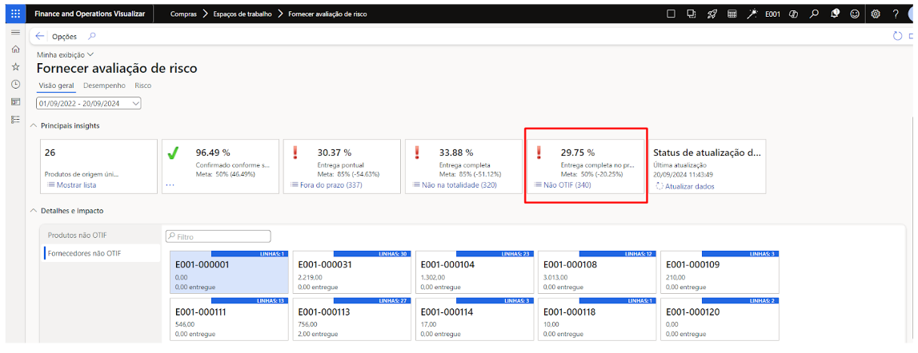Open the date range dropdown
This screenshot has width=918, height=353.
[89, 103]
